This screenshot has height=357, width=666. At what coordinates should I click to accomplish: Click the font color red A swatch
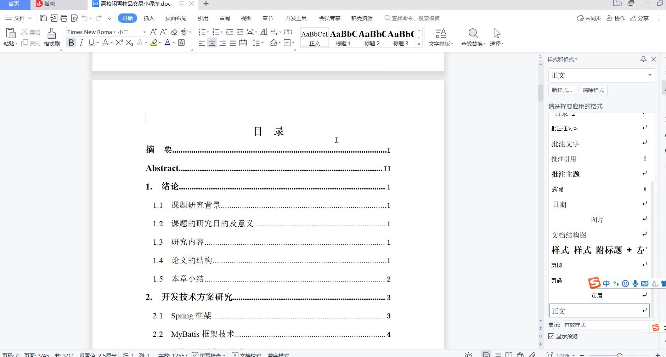click(168, 43)
